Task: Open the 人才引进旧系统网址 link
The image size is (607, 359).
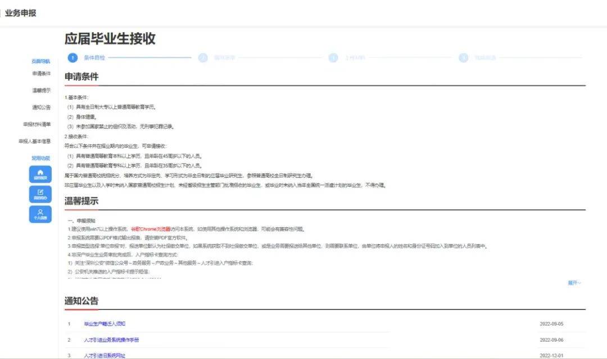Action: pos(105,356)
